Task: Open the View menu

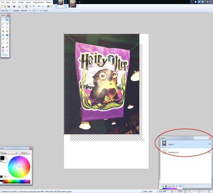Action: click(14, 2)
